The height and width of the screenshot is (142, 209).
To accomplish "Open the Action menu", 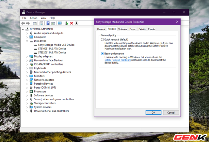I will 33,18.
